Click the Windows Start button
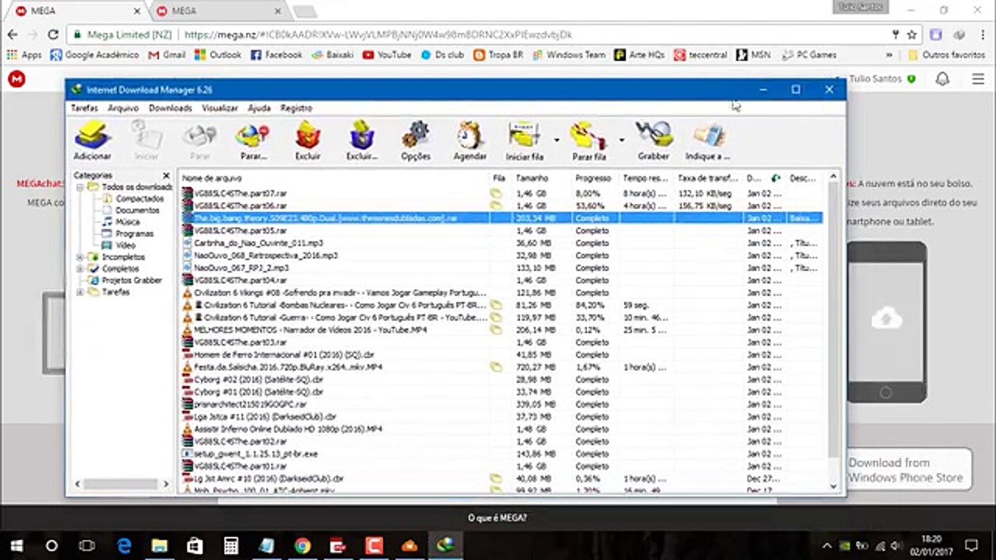 [17, 545]
